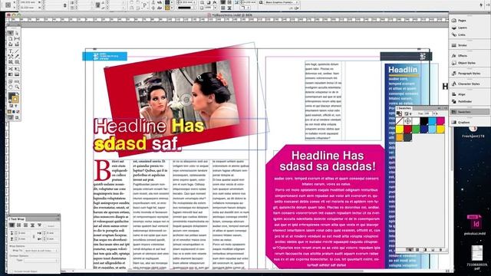Select the Direct Selection arrow tool
Screen dimensions: 491x276
tap(17, 33)
